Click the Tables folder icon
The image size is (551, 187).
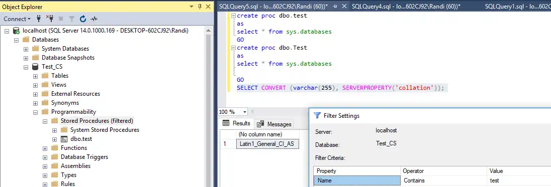[45, 76]
